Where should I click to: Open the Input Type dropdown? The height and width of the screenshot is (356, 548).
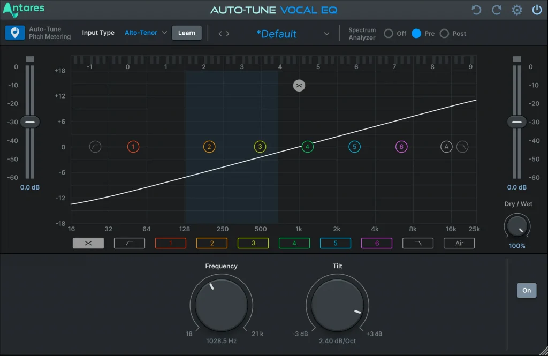145,33
